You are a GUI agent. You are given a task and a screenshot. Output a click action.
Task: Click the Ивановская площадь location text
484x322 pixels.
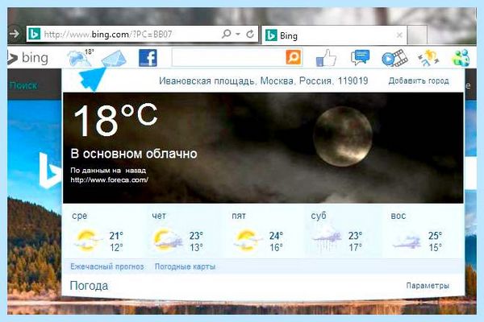point(263,81)
